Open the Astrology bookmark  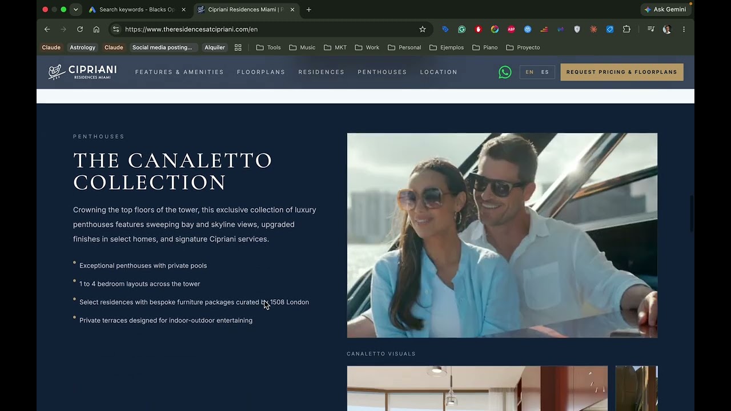click(x=82, y=47)
